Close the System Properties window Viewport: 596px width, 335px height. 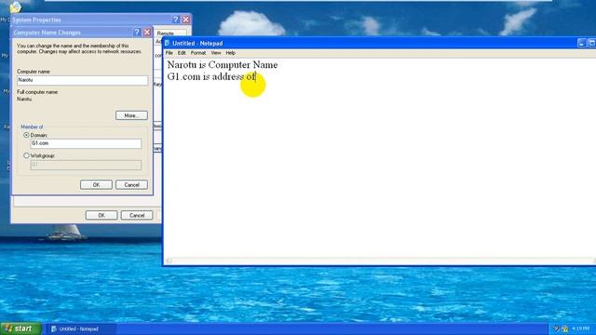click(186, 20)
